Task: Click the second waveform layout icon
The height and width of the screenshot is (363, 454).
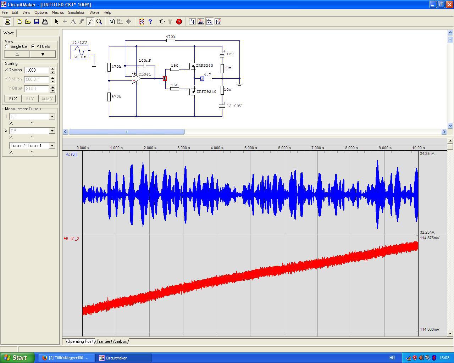Action: click(201, 22)
